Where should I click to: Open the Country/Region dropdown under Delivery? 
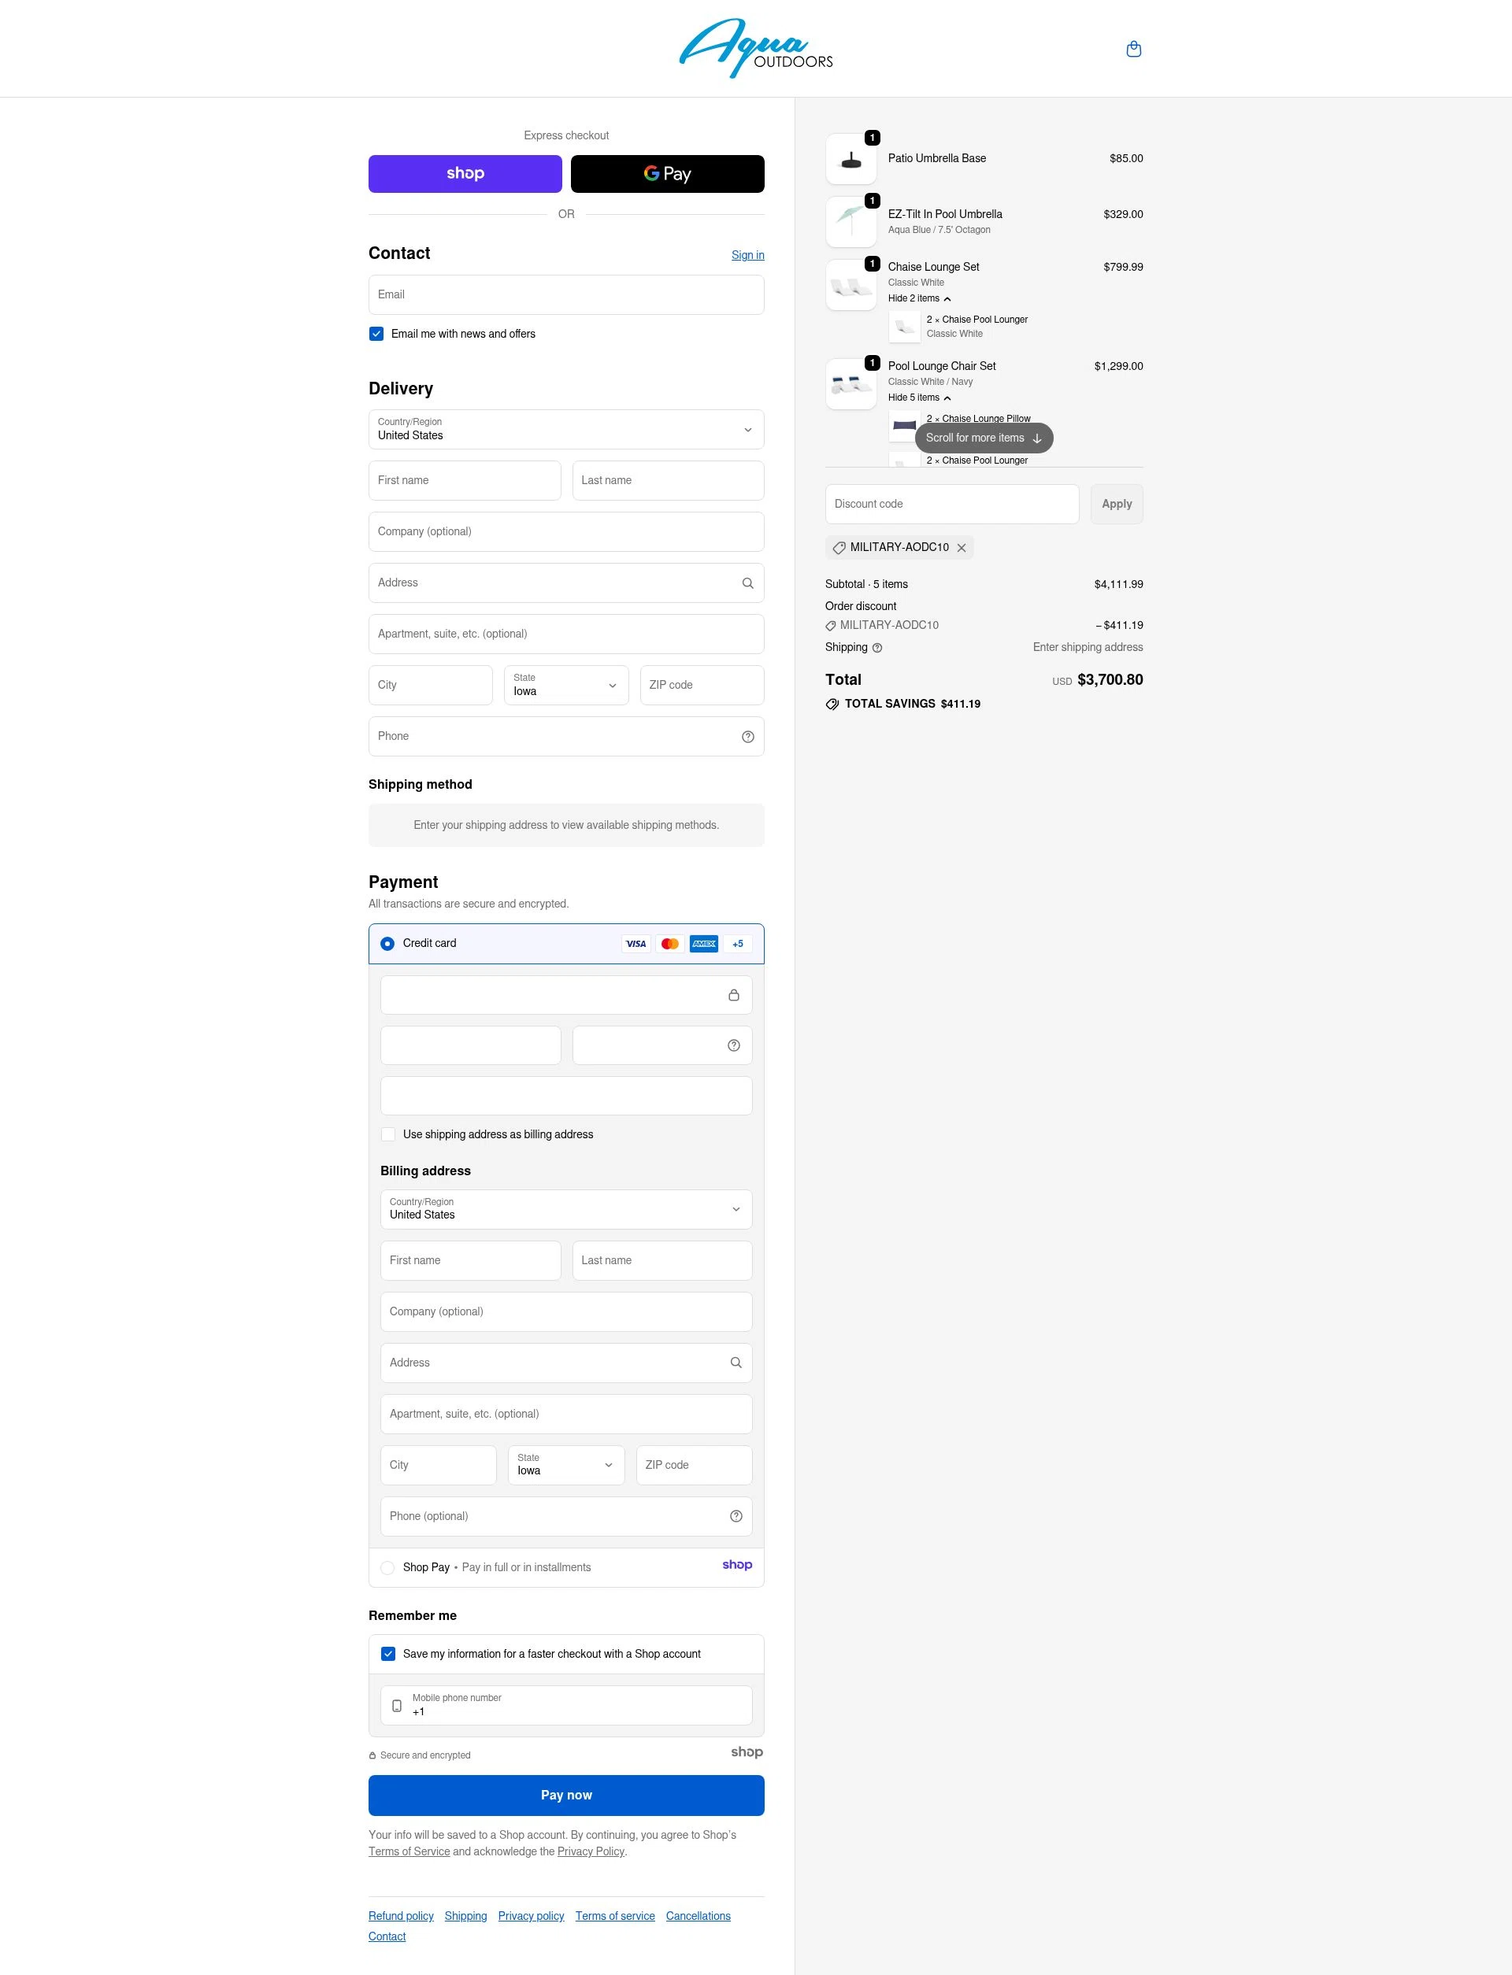(565, 430)
